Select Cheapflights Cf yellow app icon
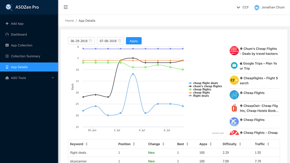The image size is (290, 163). click(234, 80)
